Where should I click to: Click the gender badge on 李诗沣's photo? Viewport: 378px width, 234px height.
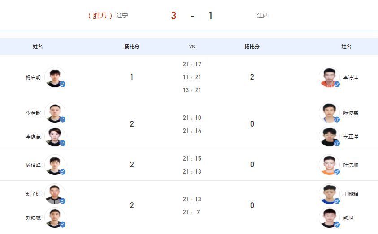click(337, 85)
